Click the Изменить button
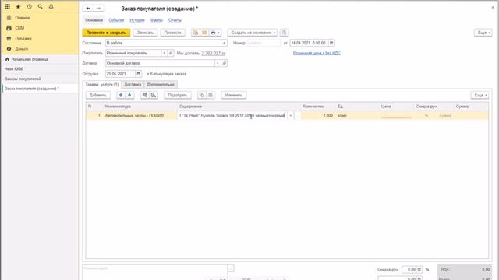499x280 pixels. coord(234,95)
